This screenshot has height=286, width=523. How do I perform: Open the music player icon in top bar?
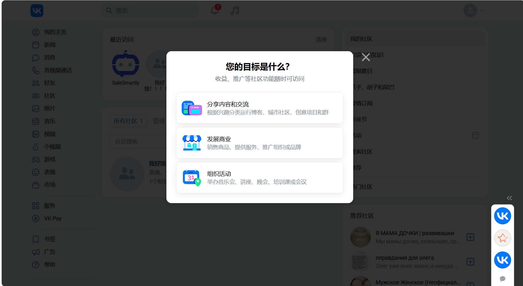234,10
